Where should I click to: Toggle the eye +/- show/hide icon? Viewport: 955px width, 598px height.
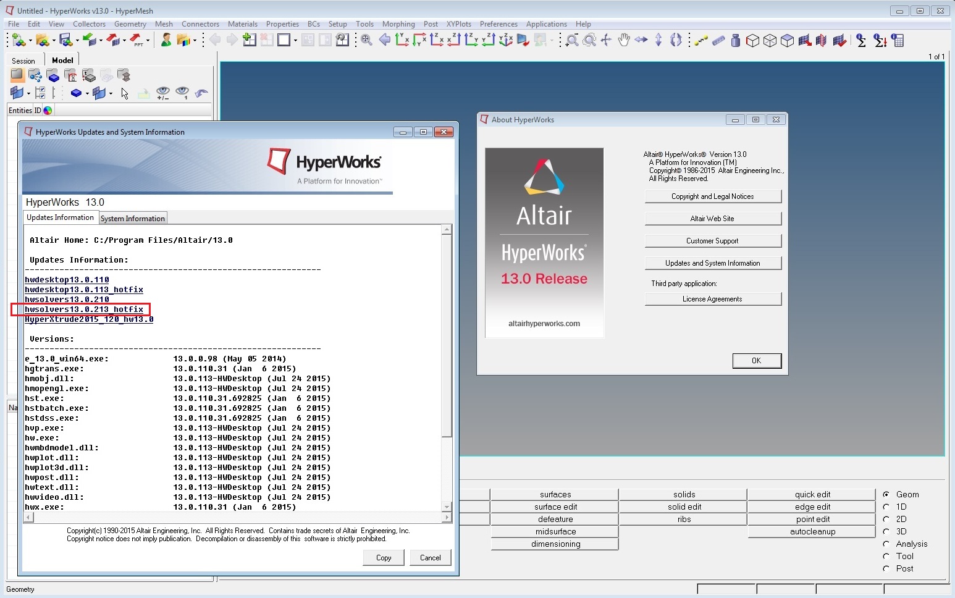(x=162, y=93)
